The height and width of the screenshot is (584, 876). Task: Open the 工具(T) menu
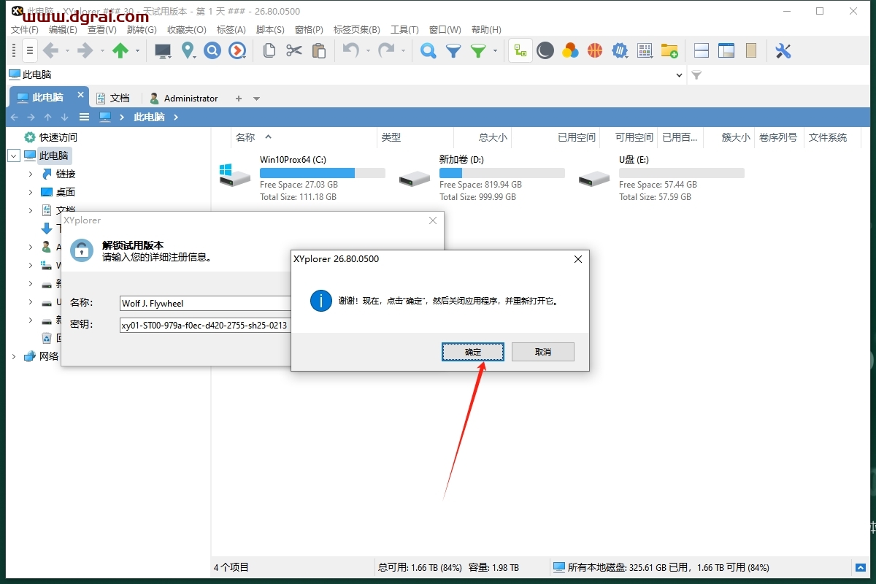click(404, 29)
